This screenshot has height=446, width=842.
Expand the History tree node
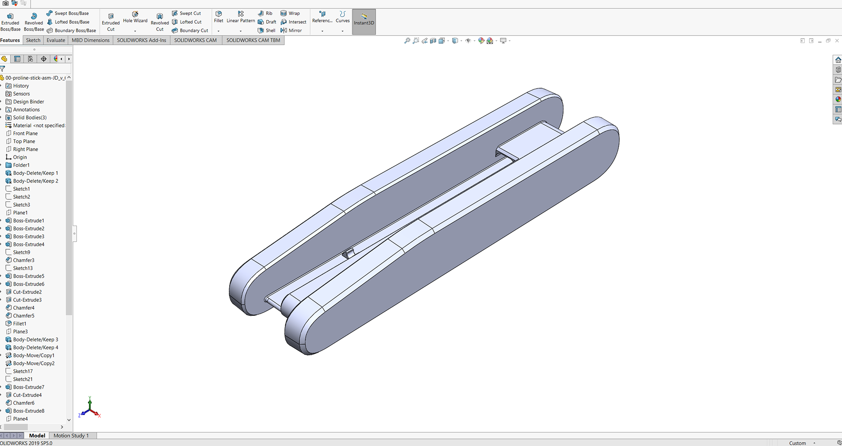click(1, 86)
